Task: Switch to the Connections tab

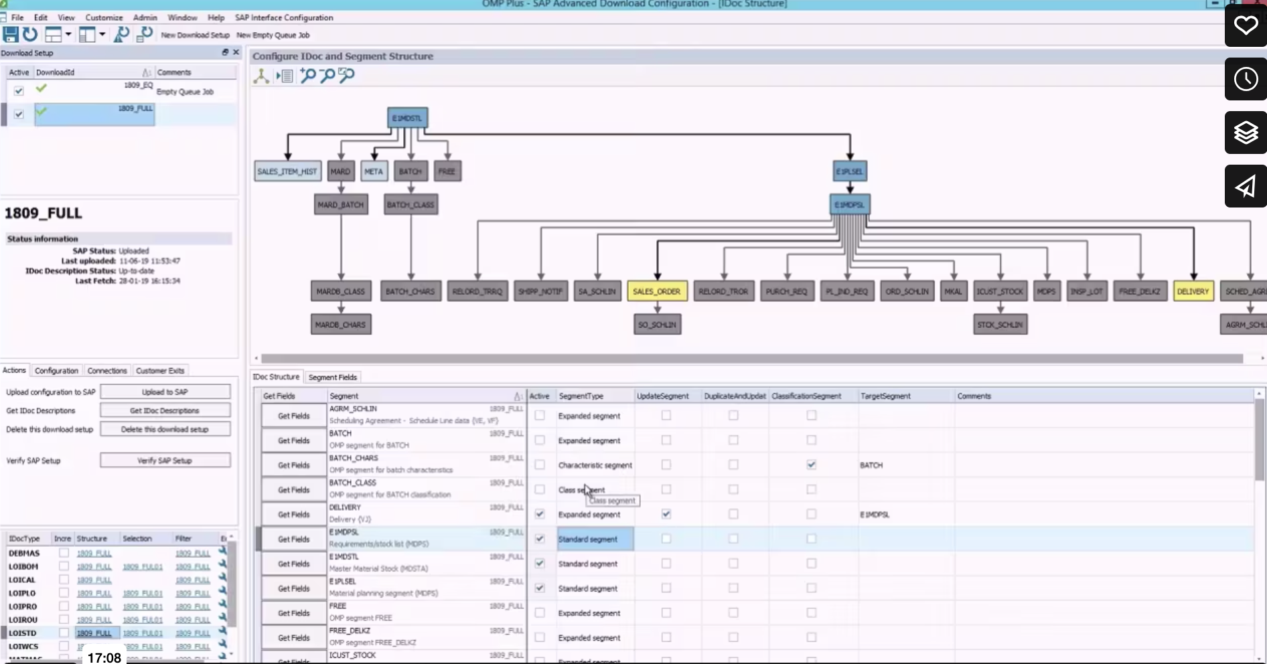Action: tap(107, 371)
